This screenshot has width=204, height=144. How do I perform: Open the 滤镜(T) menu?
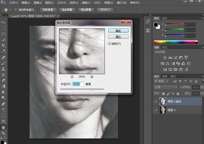click(x=86, y=3)
